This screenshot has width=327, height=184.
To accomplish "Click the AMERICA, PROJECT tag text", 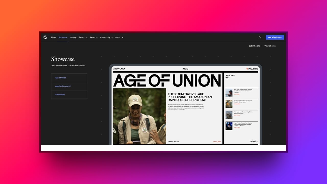I will 173,142.
